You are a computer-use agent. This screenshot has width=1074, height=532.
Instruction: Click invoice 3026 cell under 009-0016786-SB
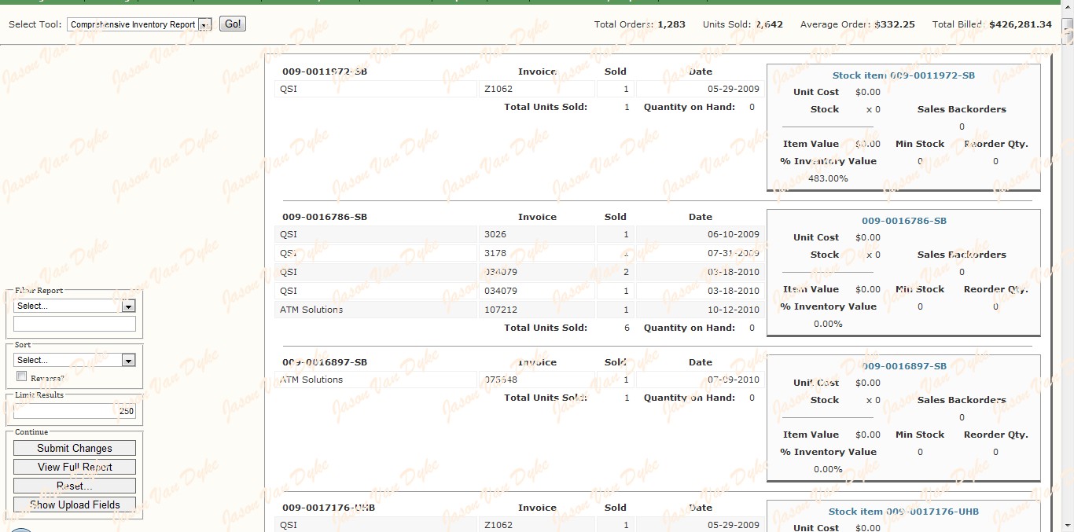(x=536, y=234)
